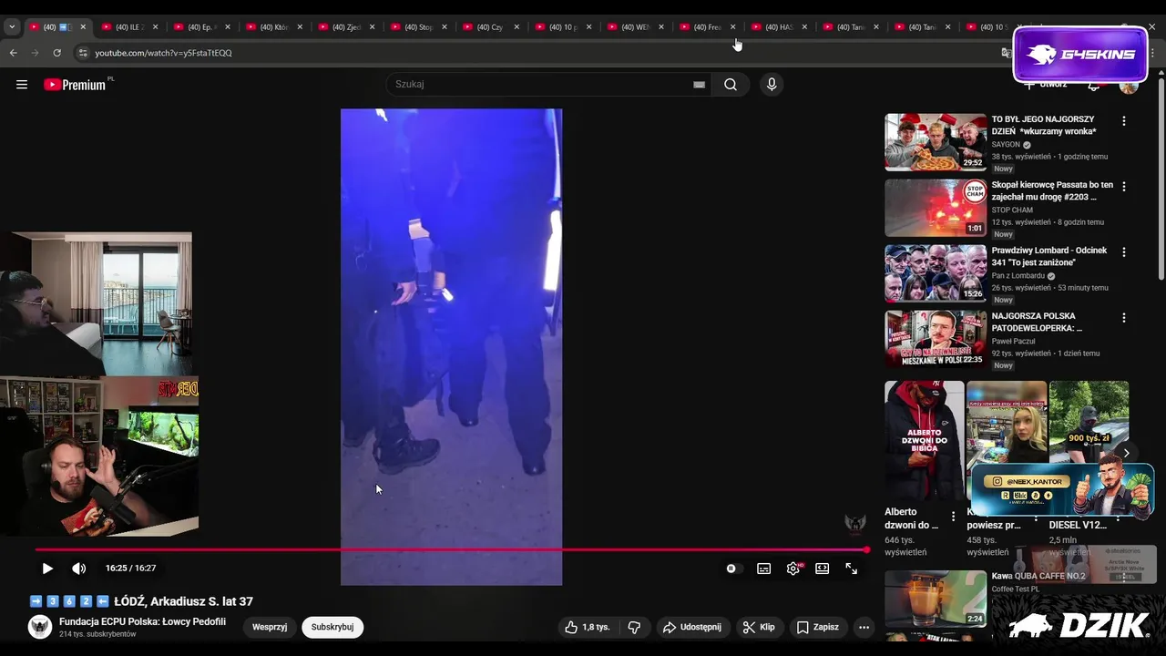
Task: Save video with Zapisz button
Action: pos(817,627)
